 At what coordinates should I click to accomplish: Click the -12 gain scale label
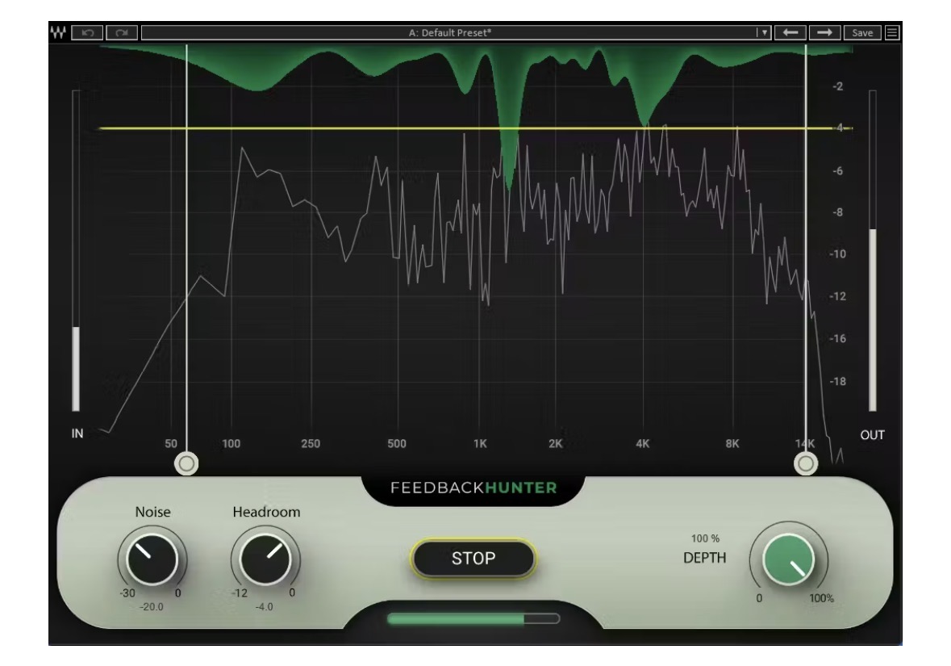[x=837, y=296]
